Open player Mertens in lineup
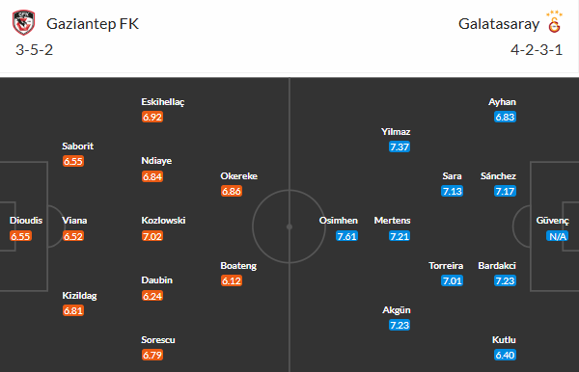 (x=392, y=221)
